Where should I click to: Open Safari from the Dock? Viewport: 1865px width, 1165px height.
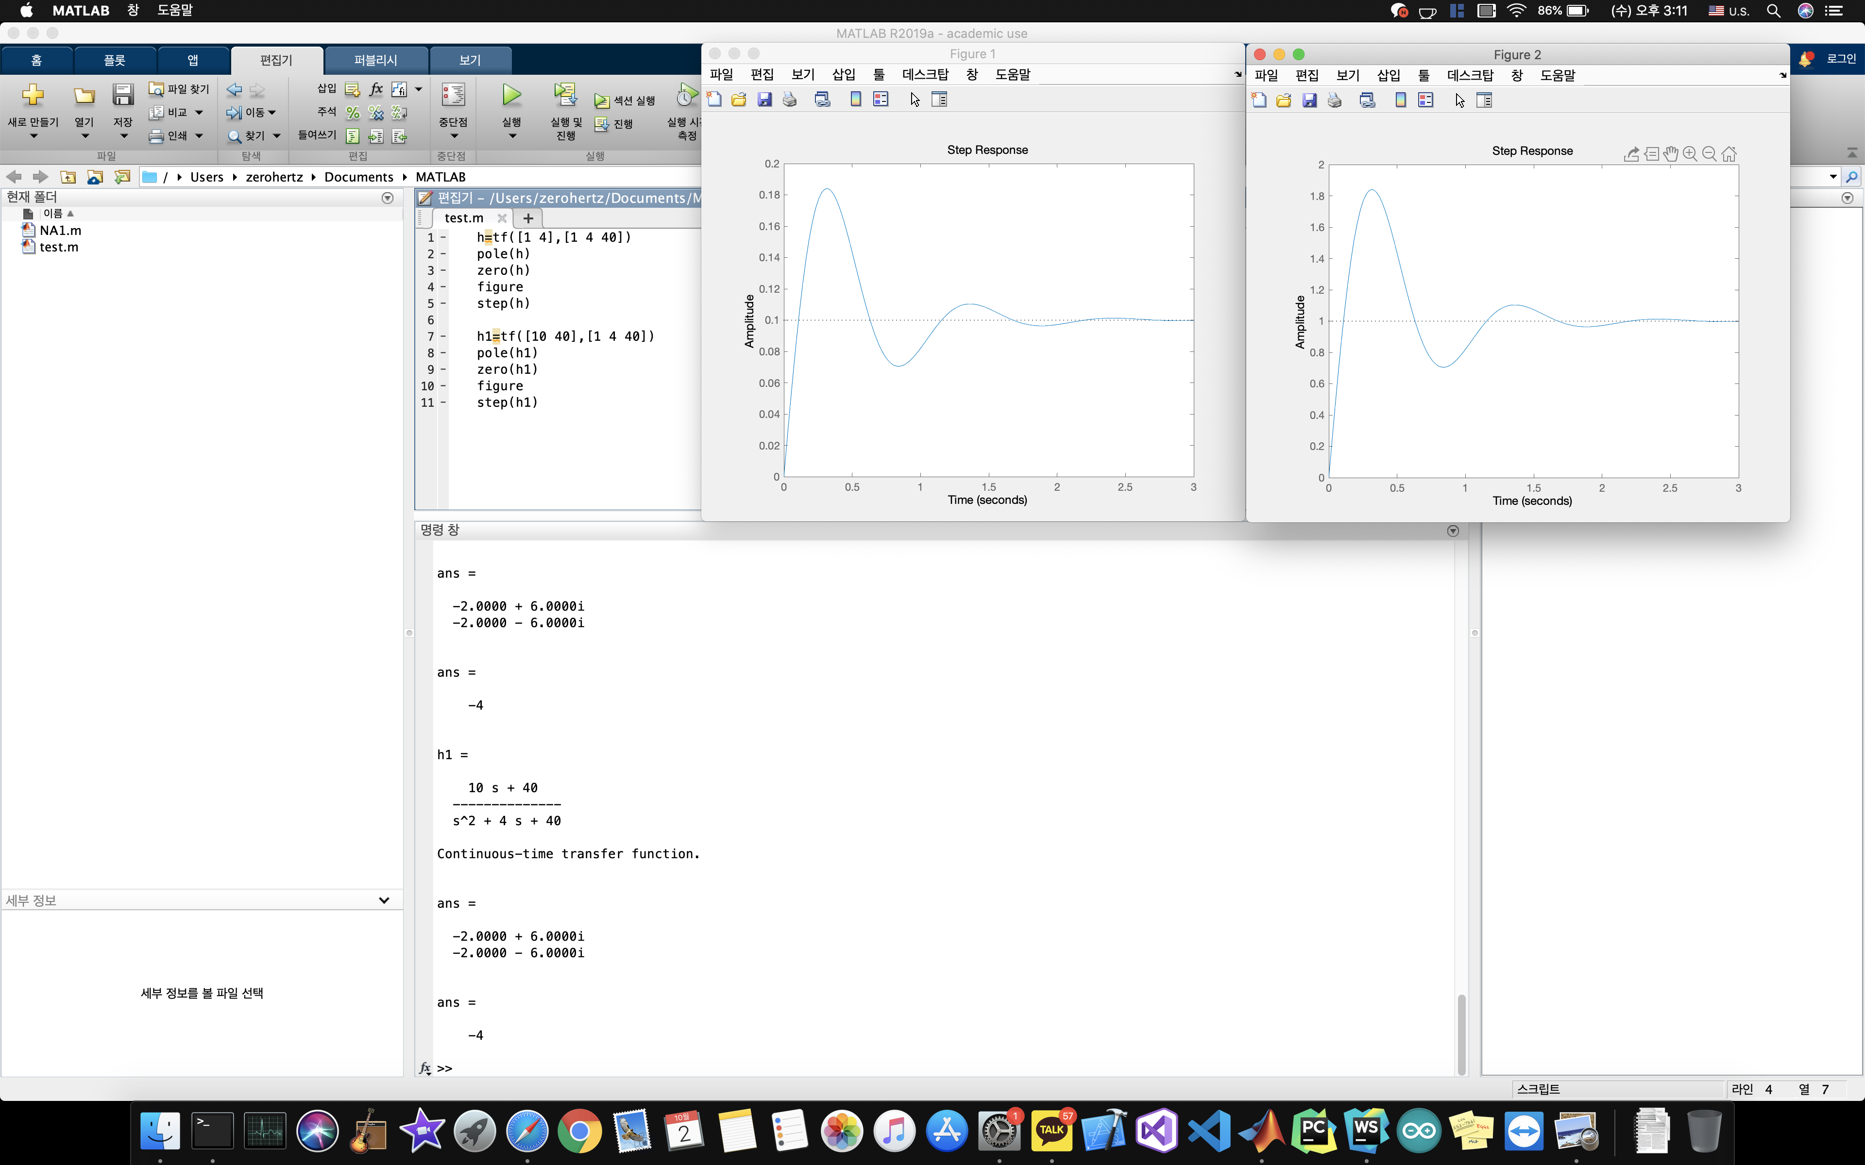527,1131
